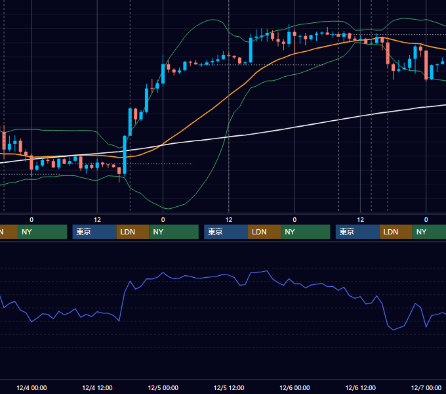446x394 pixels.
Task: Click the 12/5 12:00 date label
Action: click(229, 387)
